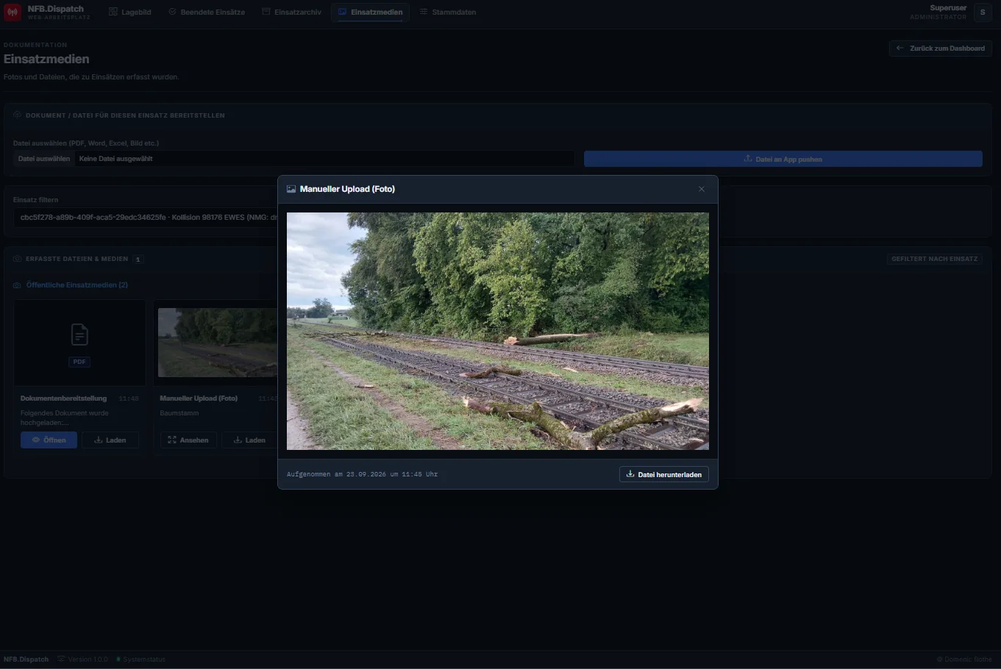Select the Einsatzmedien tab
This screenshot has height=669, width=1001.
pos(370,12)
